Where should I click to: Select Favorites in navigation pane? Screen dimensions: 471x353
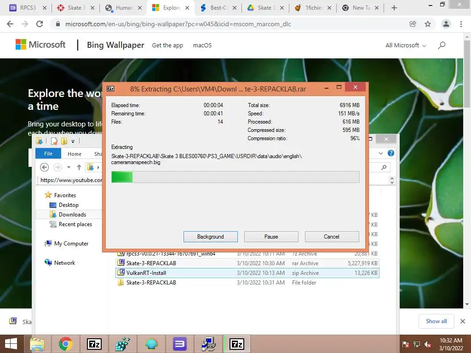click(60, 195)
